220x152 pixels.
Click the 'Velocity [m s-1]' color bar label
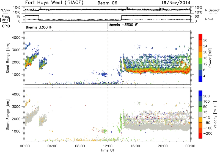[x=215, y=114]
